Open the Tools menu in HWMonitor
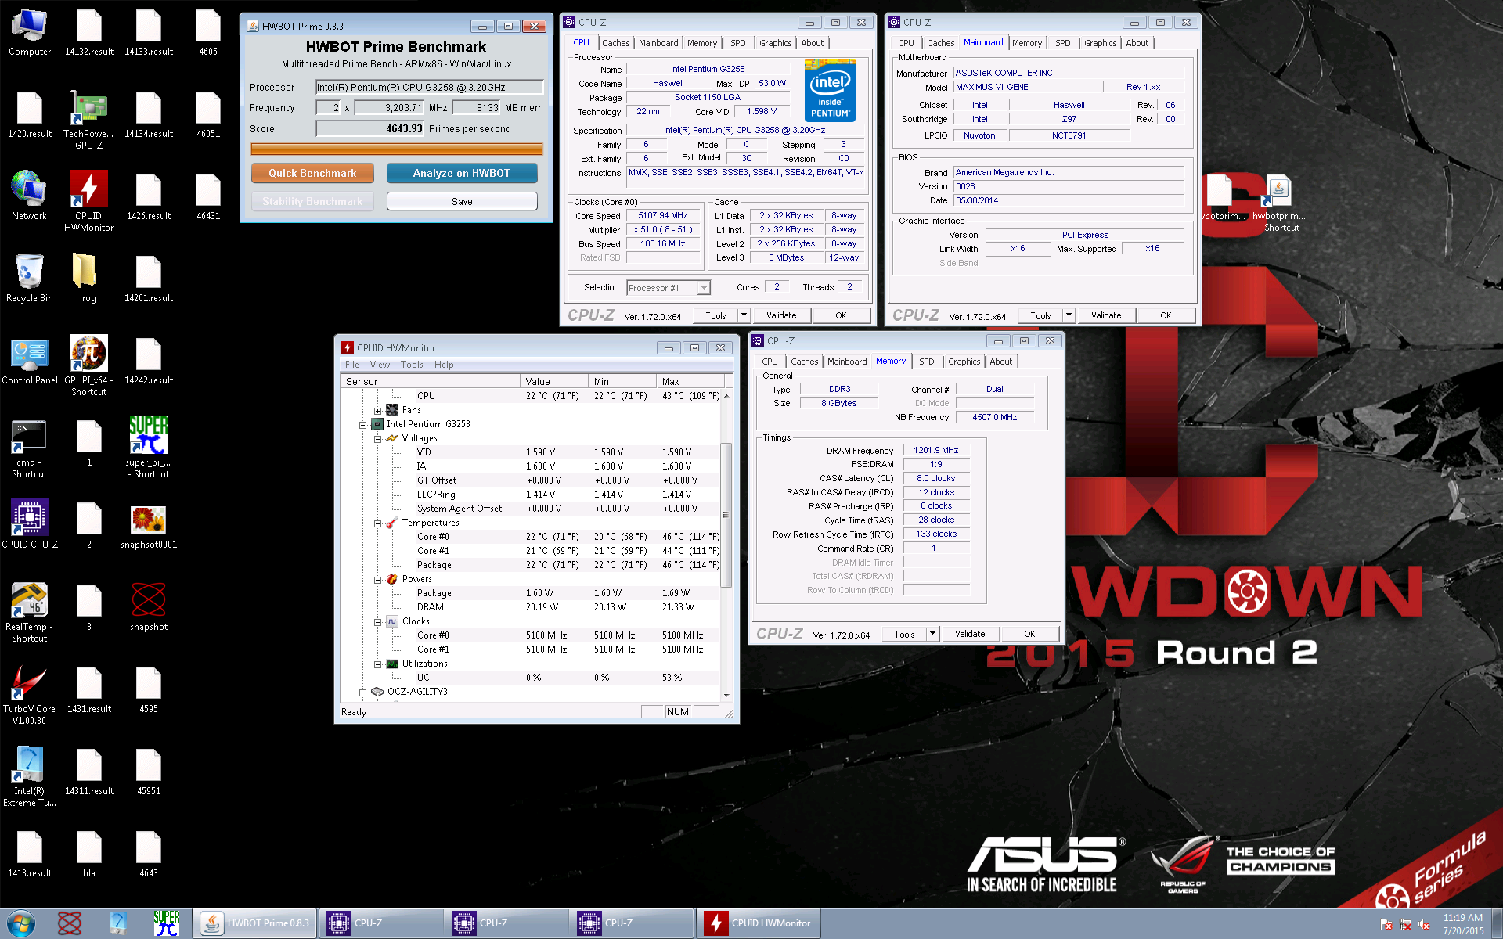The image size is (1503, 939). click(412, 365)
